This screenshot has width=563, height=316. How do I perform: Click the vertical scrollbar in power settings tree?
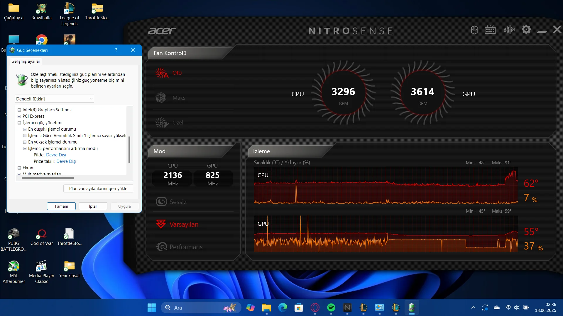tap(129, 149)
